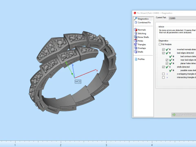Screen dimensions: 196x147
Task: Toggle shells detected checkbox
Action: 163,67
